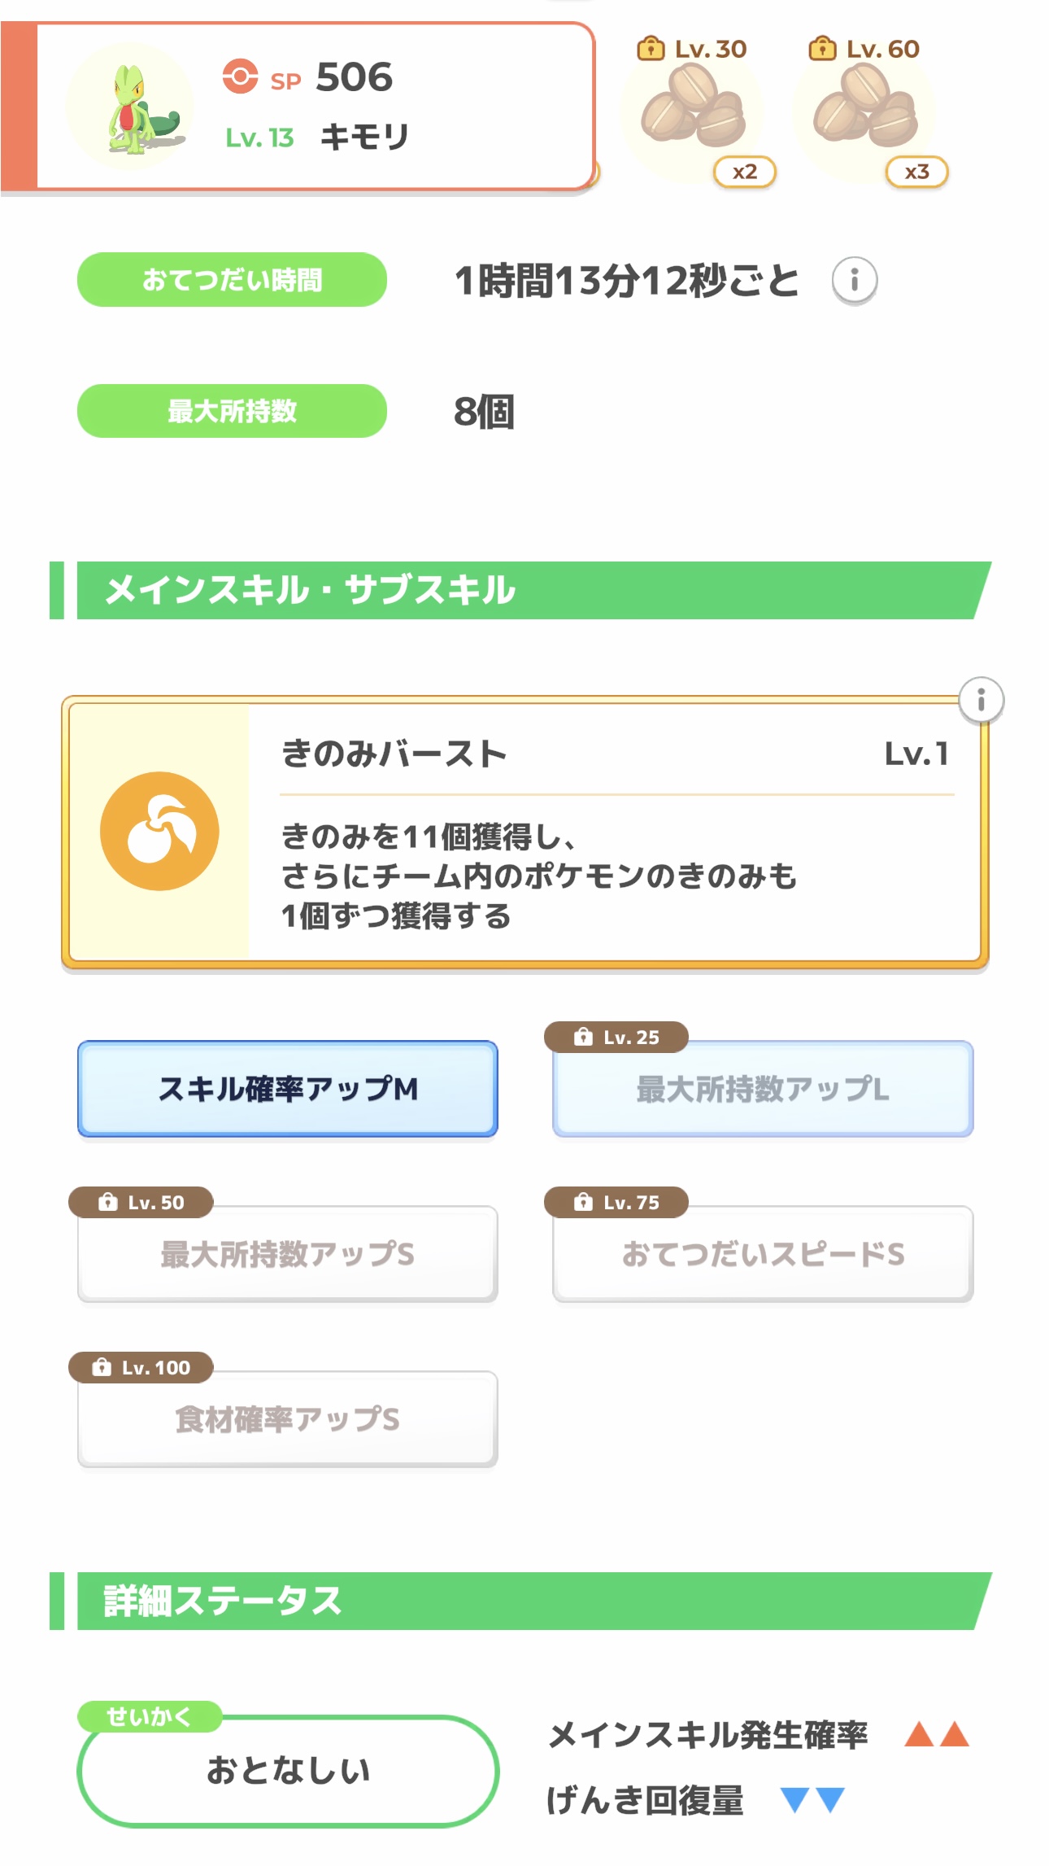Tap the 最大所持数 green label
Viewport: 1049px width, 1866px height.
(x=232, y=411)
